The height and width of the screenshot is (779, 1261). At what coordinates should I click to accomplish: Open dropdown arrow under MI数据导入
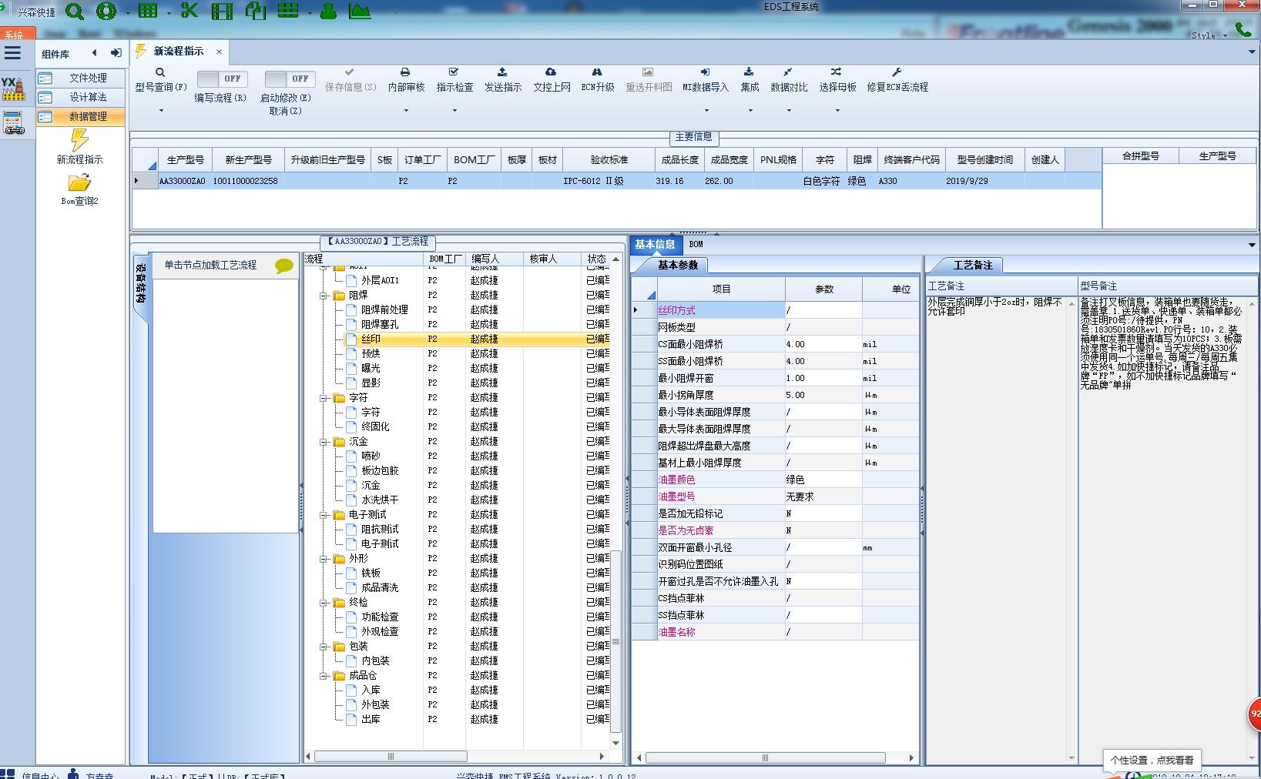click(x=706, y=111)
